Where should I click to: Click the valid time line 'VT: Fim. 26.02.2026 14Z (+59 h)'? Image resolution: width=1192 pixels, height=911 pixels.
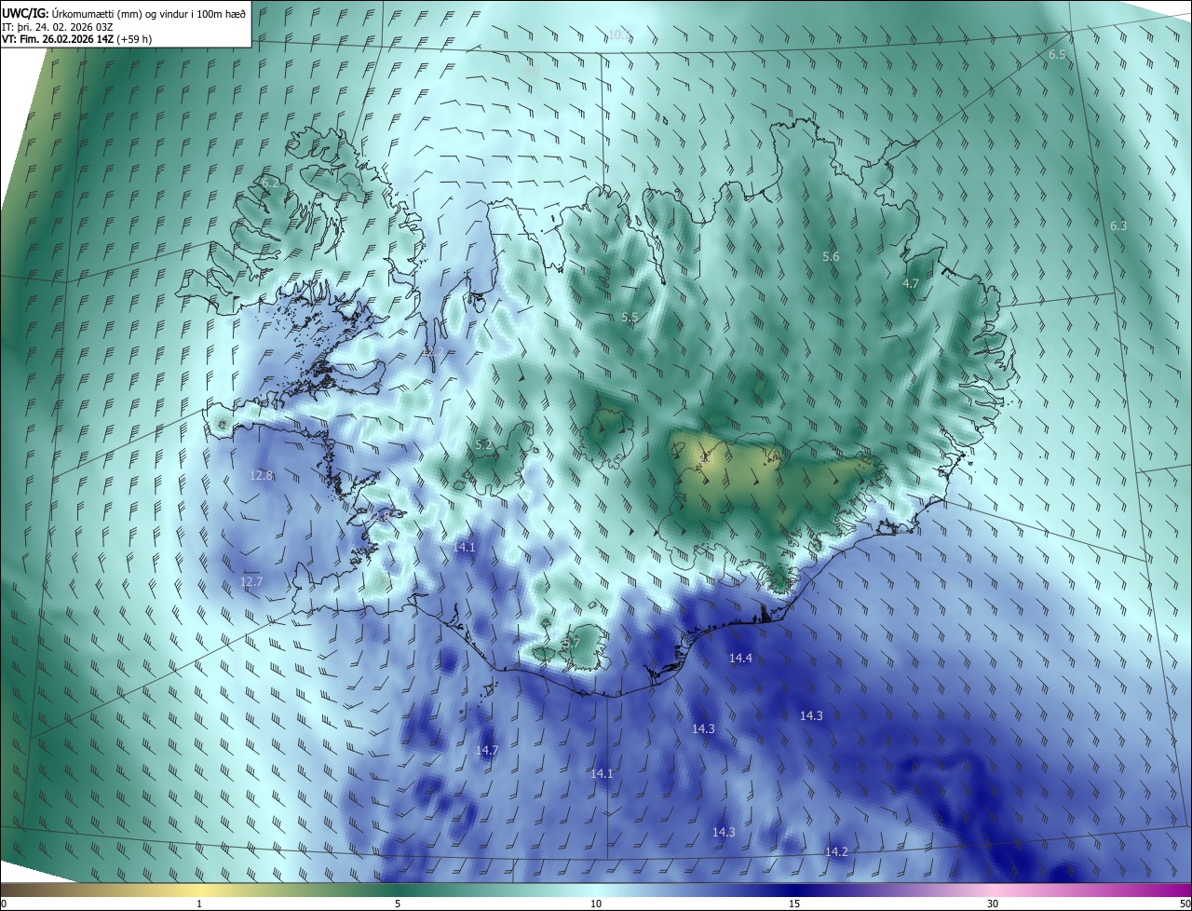click(x=77, y=39)
